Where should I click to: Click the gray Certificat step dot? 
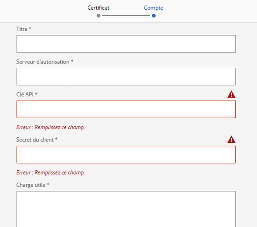pos(98,16)
